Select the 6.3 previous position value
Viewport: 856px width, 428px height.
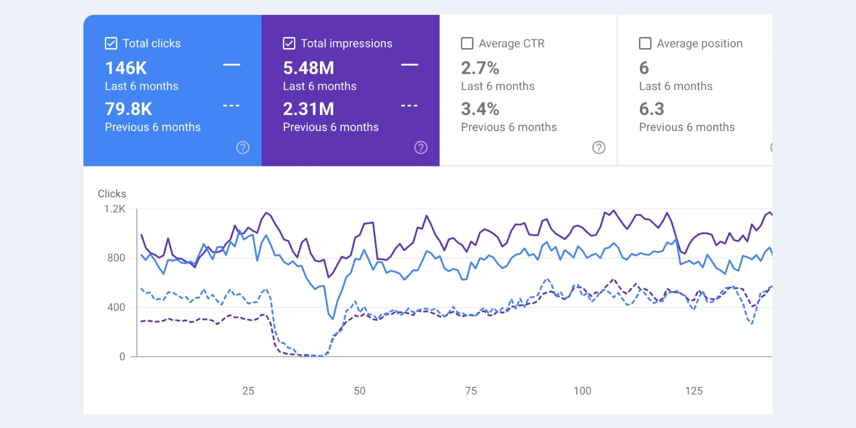click(652, 109)
